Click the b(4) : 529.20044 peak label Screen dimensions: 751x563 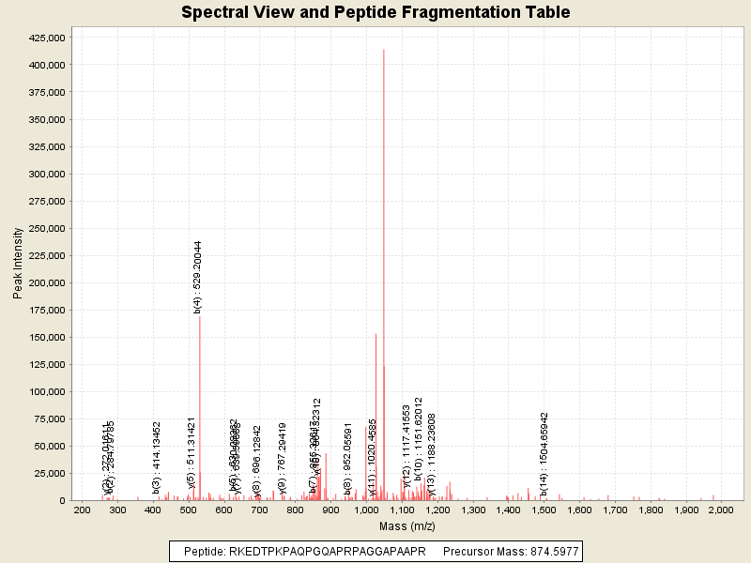[197, 276]
